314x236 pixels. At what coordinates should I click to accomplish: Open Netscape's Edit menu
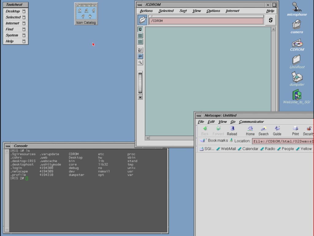coord(211,122)
